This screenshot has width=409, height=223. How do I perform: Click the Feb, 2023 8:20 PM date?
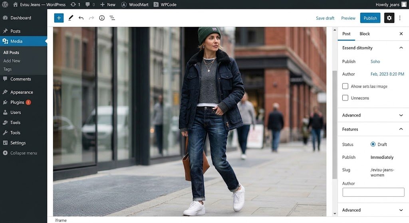pos(387,74)
